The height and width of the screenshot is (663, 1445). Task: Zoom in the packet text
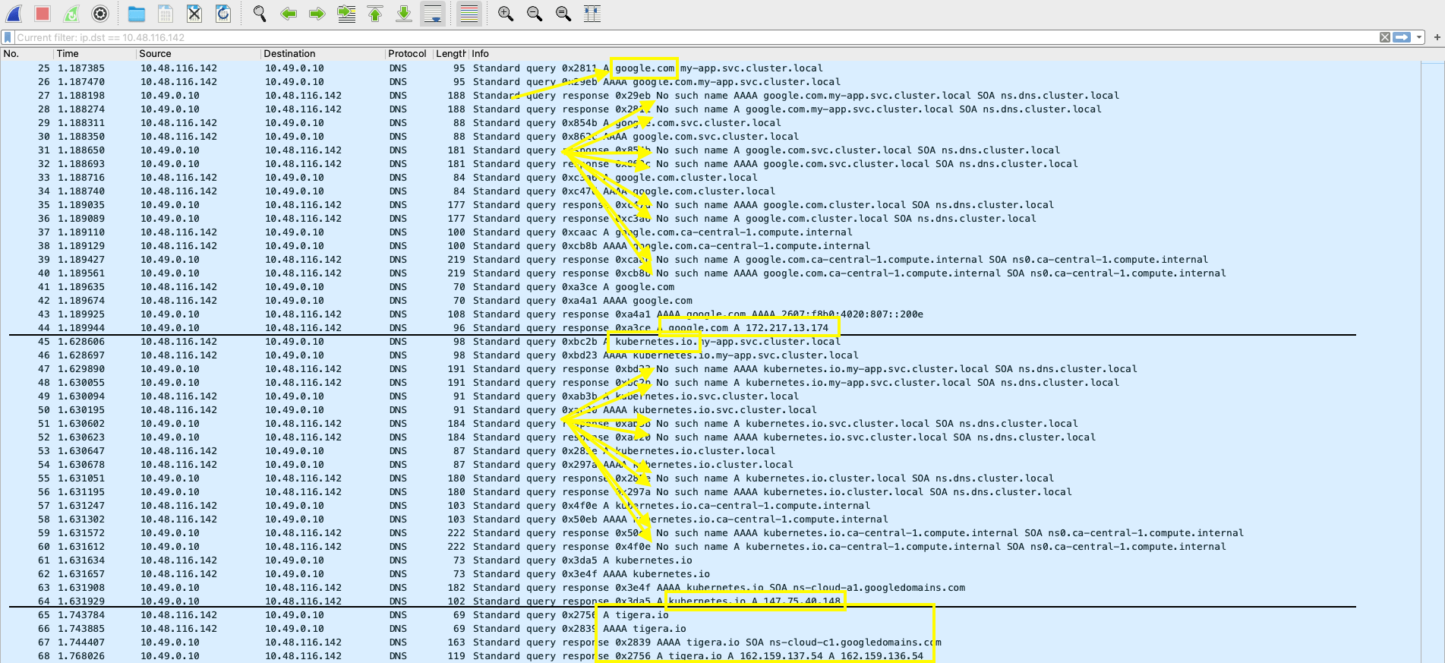click(x=506, y=14)
